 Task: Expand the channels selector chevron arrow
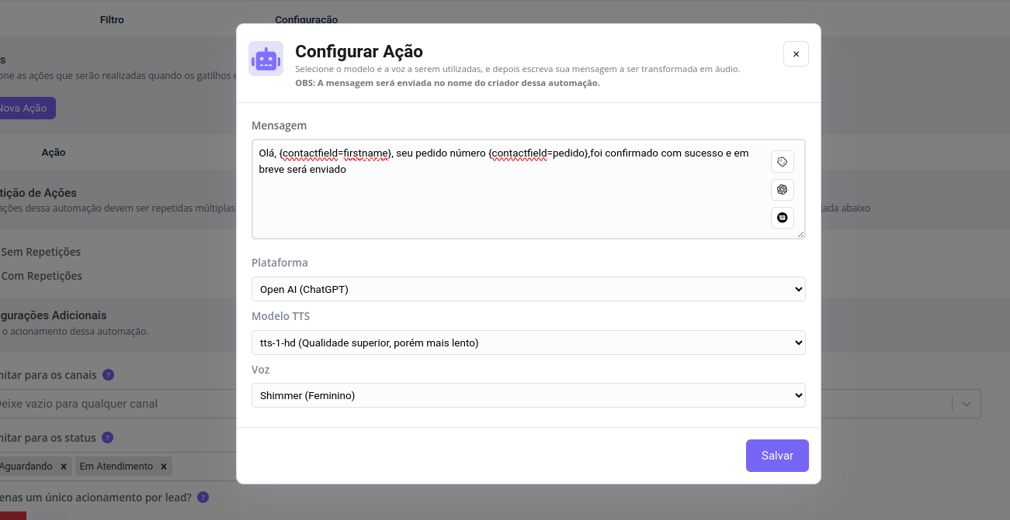click(x=967, y=404)
